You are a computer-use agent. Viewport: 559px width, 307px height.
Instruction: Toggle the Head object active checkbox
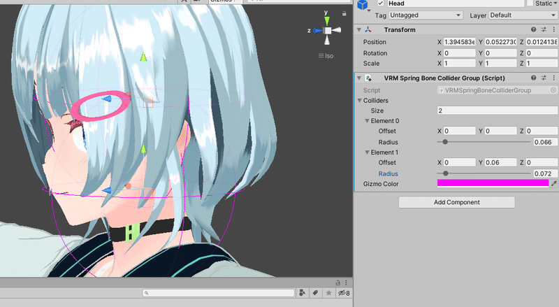point(381,3)
